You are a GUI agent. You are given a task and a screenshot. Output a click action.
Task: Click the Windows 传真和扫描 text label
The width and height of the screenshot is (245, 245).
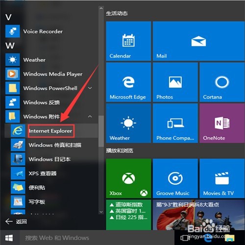[55, 145]
